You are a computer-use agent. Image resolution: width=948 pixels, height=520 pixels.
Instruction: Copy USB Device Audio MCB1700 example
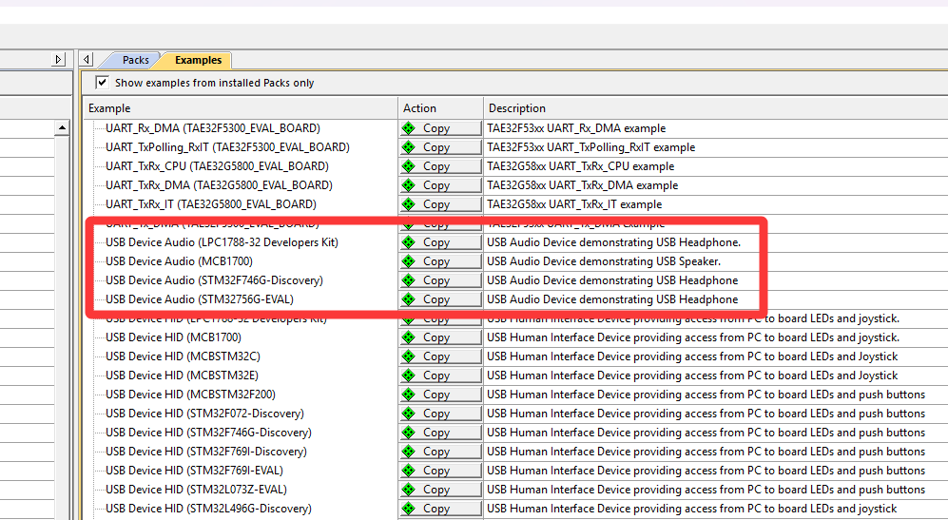pos(441,261)
